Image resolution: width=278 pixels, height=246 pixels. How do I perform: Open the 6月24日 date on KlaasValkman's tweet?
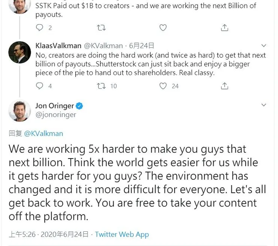tap(141, 46)
